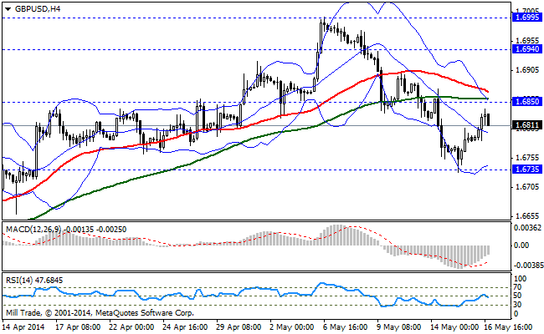Click the 1.6655 price scale value

tap(528, 216)
